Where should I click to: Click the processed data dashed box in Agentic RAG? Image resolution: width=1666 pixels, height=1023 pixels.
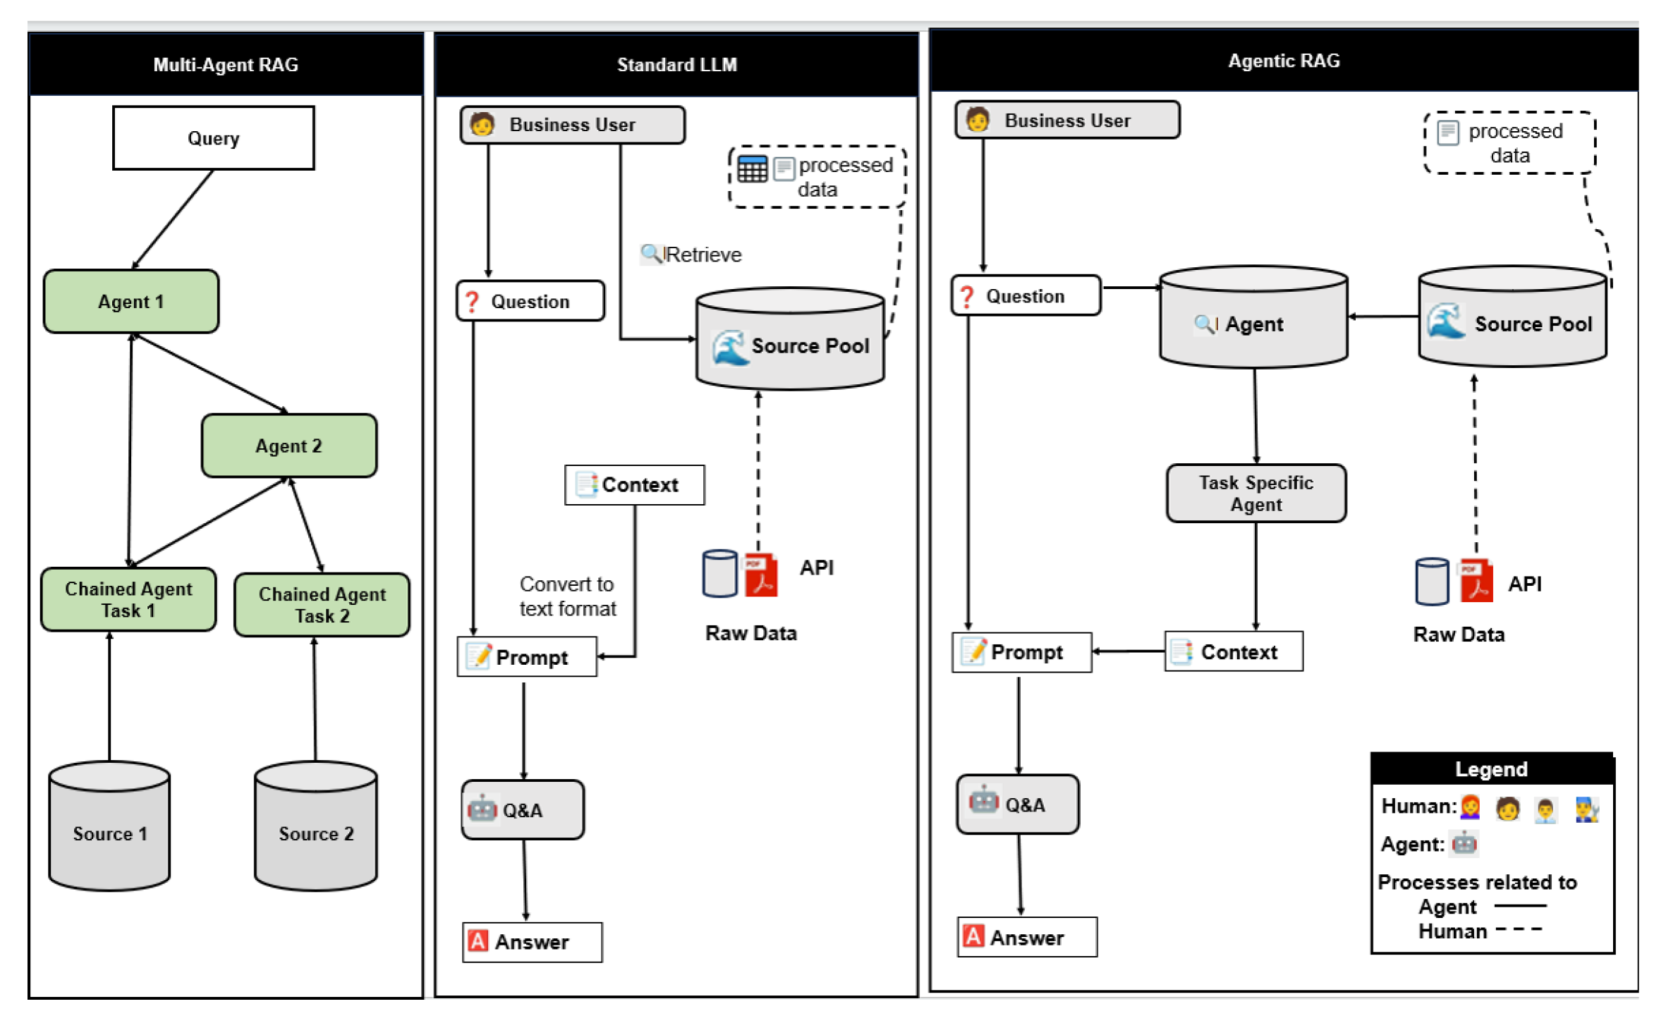(1509, 143)
